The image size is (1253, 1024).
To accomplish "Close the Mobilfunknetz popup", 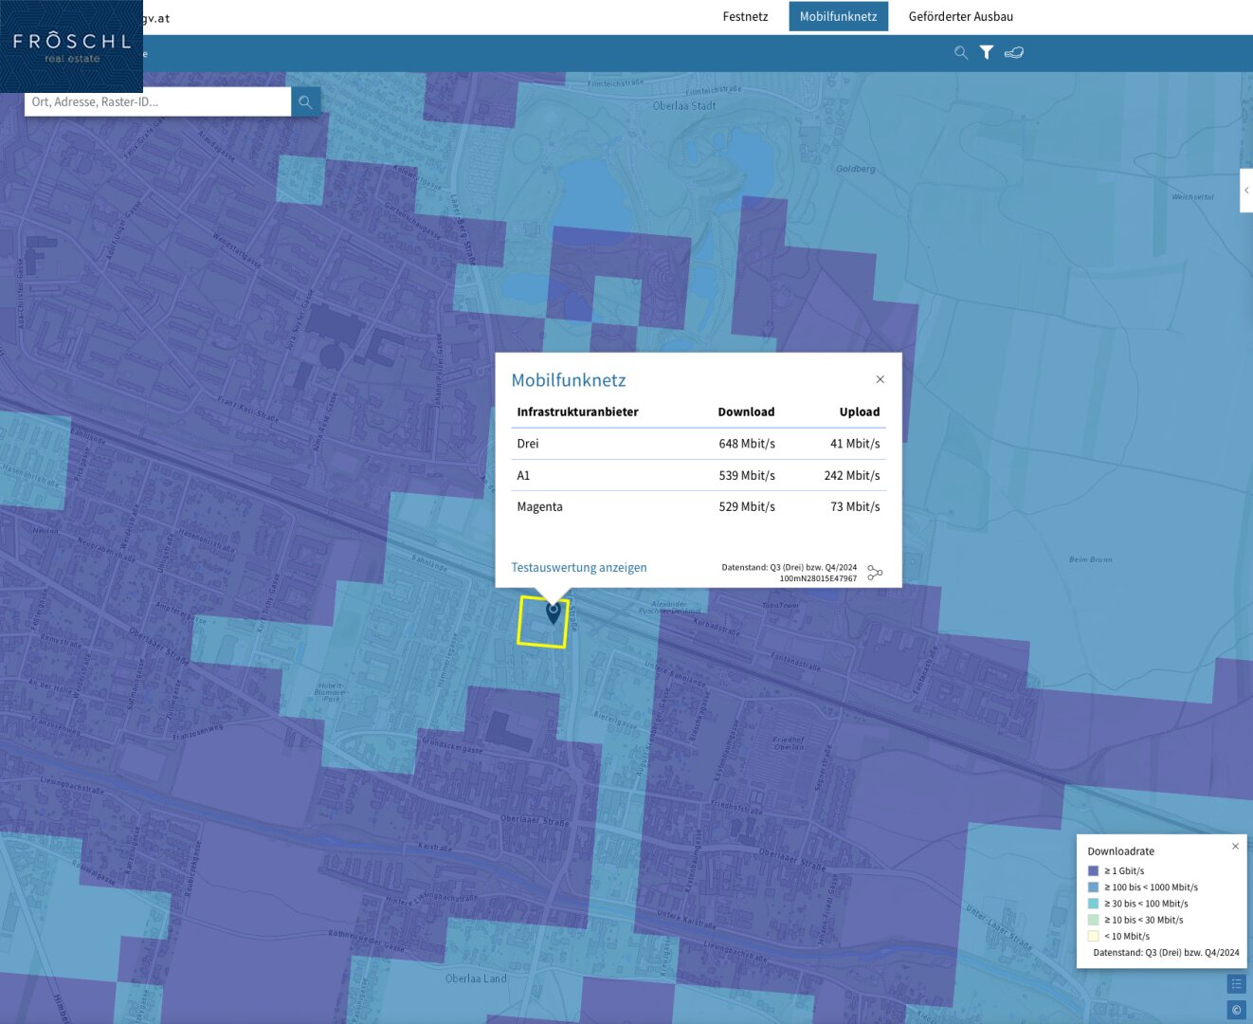I will click(x=881, y=379).
